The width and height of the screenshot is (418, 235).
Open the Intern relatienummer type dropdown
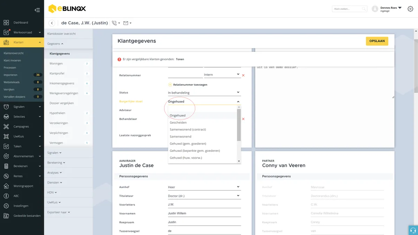pyautogui.click(x=222, y=75)
